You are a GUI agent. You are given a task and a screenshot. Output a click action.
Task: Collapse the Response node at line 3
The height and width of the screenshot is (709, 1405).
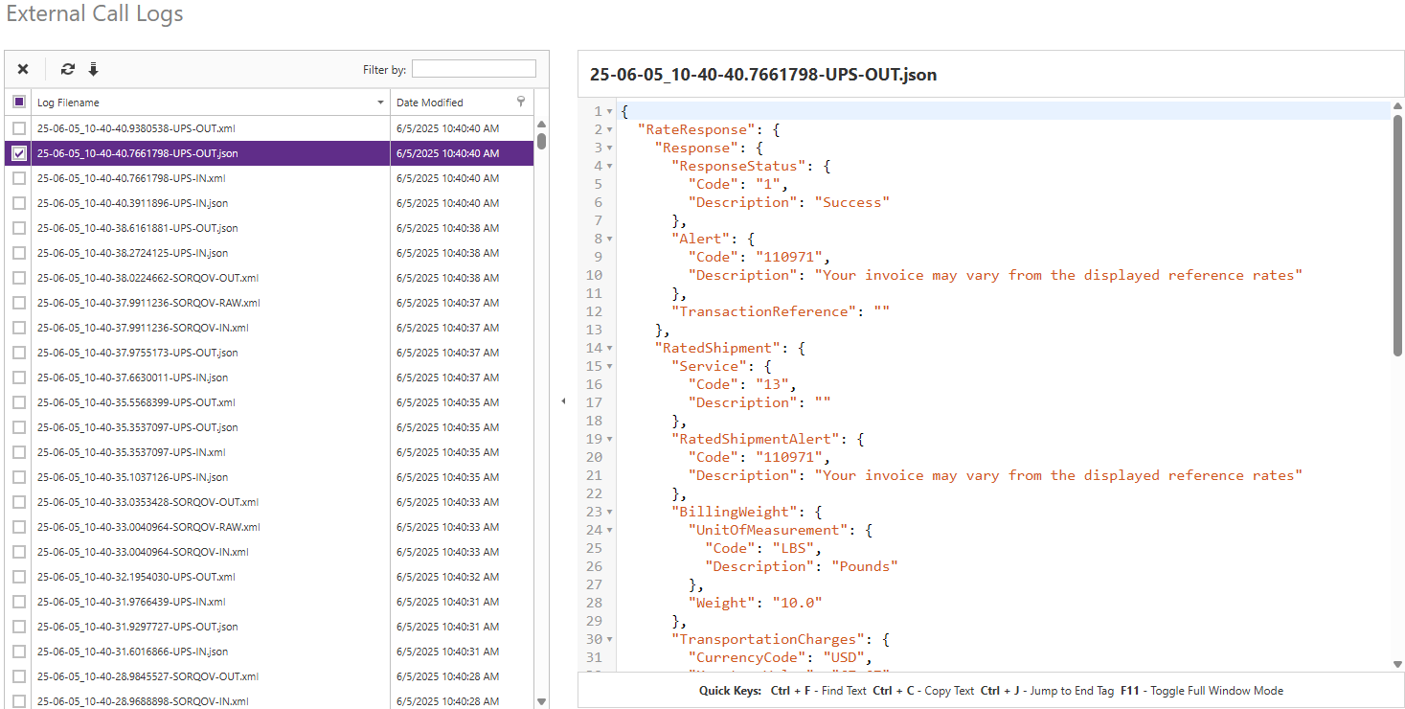pyautogui.click(x=610, y=148)
